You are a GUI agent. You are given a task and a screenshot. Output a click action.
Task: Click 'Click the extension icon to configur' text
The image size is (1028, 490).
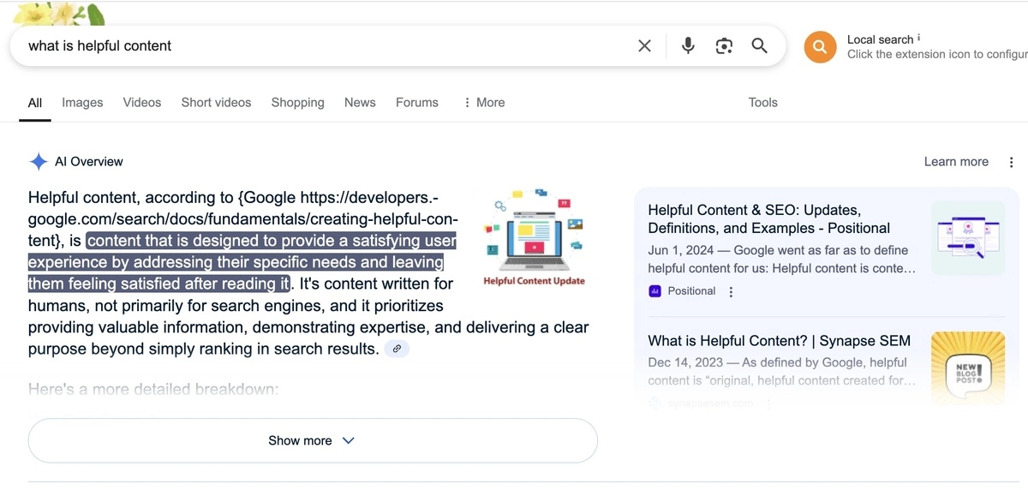[x=937, y=54]
